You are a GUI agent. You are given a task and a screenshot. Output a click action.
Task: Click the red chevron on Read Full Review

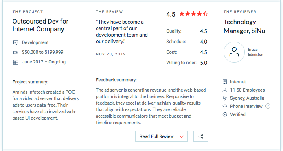[181, 137]
